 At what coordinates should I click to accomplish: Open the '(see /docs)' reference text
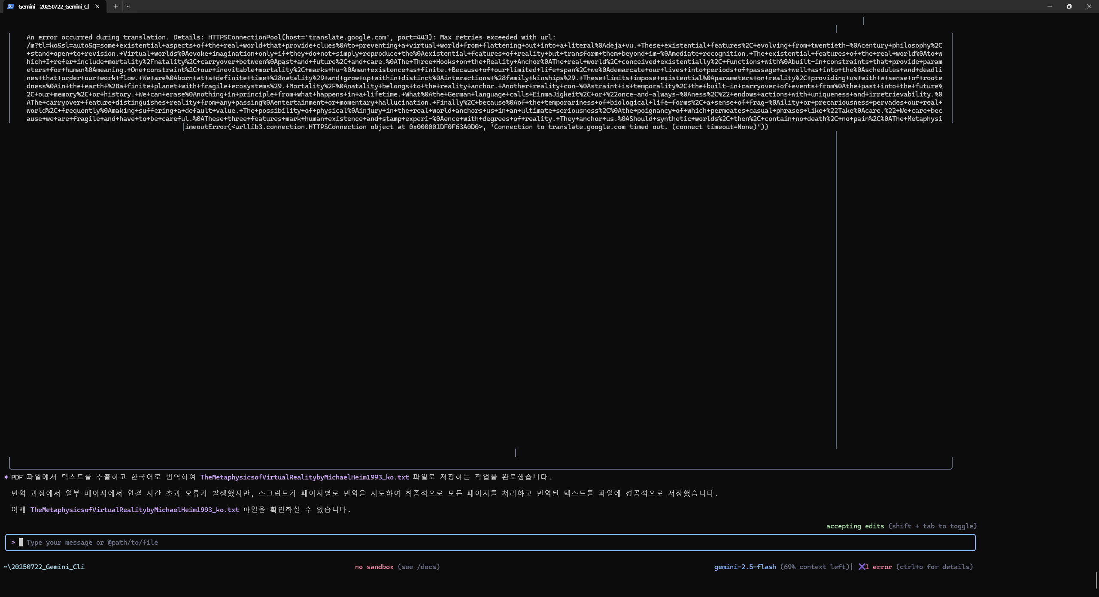point(419,567)
